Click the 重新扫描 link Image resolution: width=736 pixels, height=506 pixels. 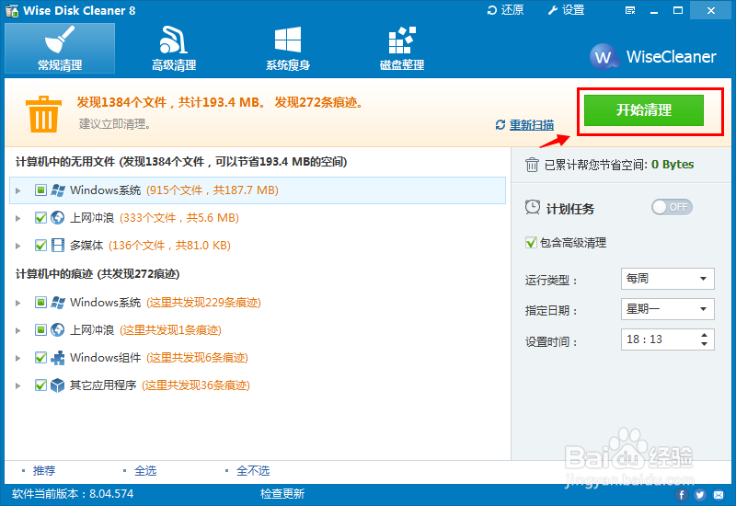tap(532, 125)
